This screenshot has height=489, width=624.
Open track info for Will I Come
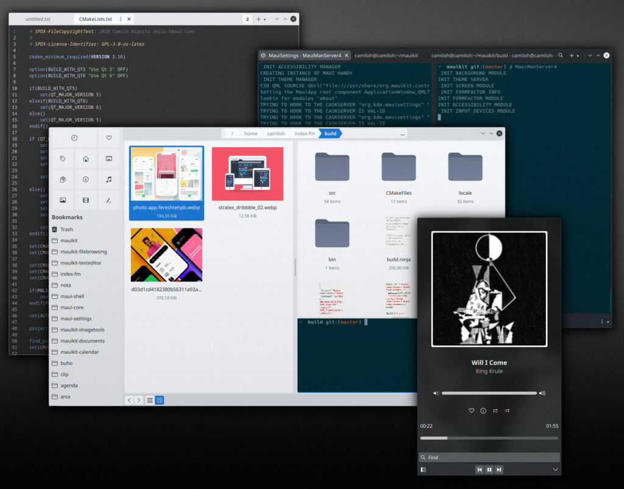tap(483, 410)
